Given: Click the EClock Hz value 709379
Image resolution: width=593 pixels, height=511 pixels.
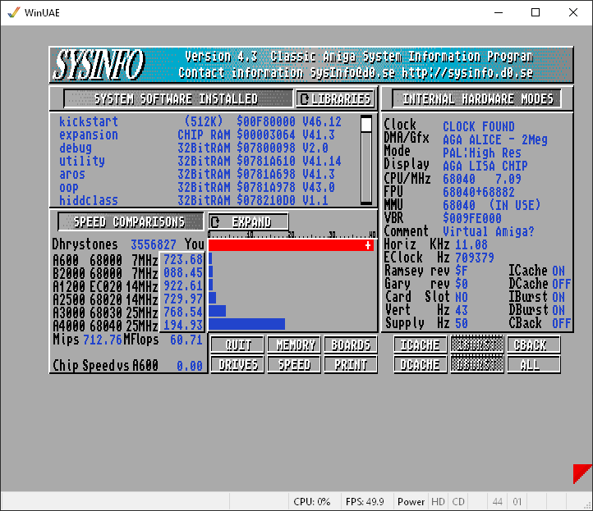Looking at the screenshot, I should 475,258.
